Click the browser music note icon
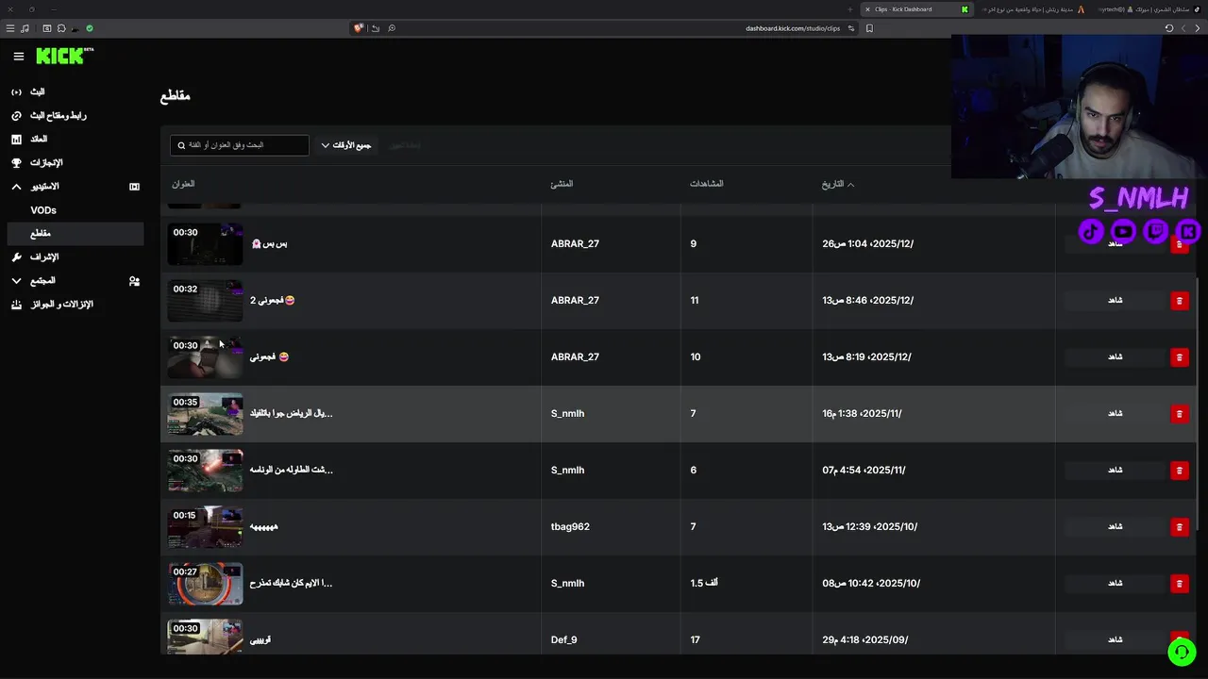The height and width of the screenshot is (679, 1208). tap(25, 28)
